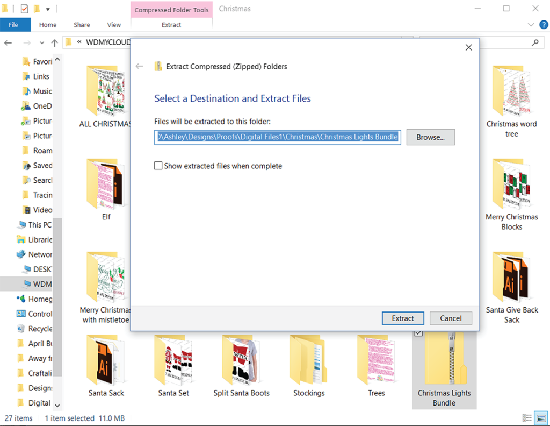Open Recycle Bin in navigation pane
Viewport: 550px width, 426px height.
(35, 329)
